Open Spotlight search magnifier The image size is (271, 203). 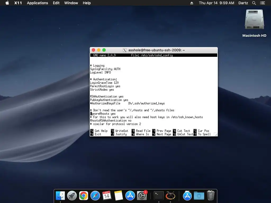(254, 3)
